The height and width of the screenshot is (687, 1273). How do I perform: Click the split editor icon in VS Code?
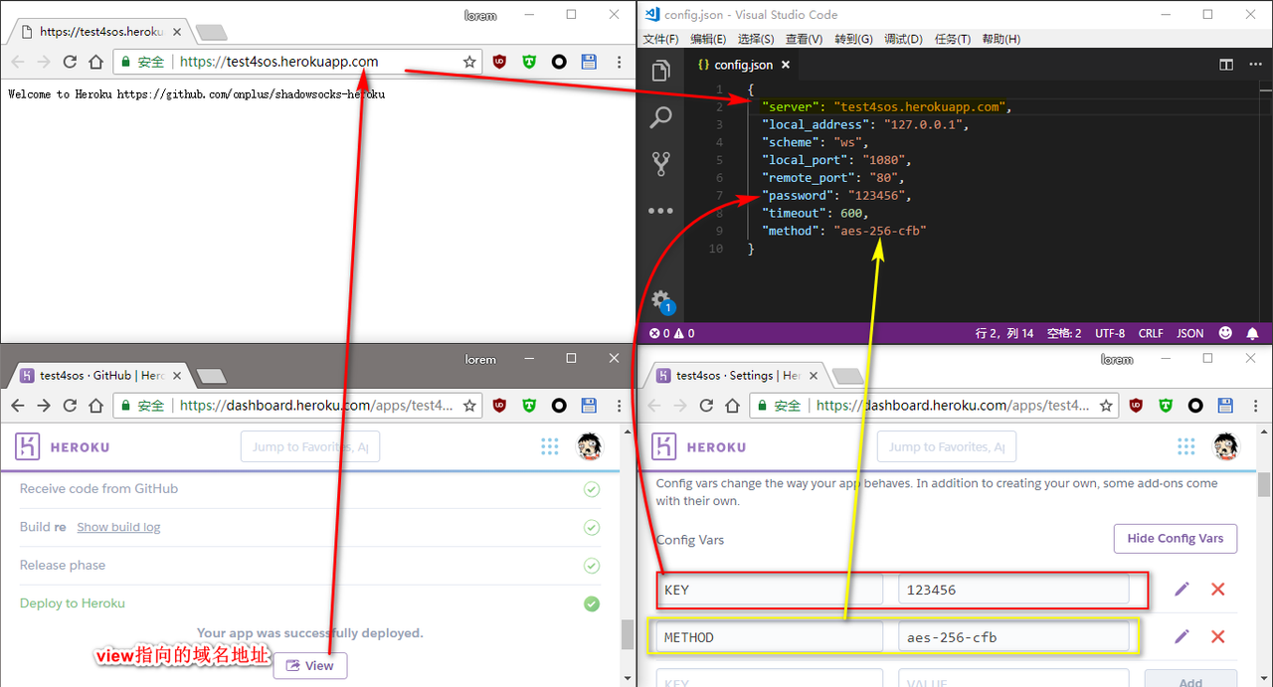(1226, 65)
